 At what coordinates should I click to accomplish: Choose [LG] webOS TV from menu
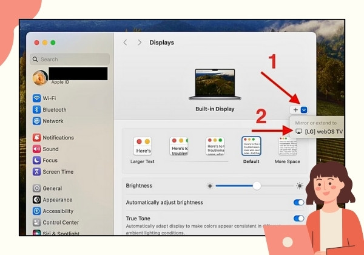pos(320,132)
